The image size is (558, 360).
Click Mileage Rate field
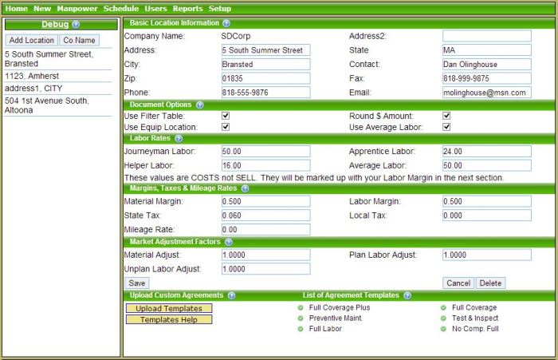click(265, 230)
